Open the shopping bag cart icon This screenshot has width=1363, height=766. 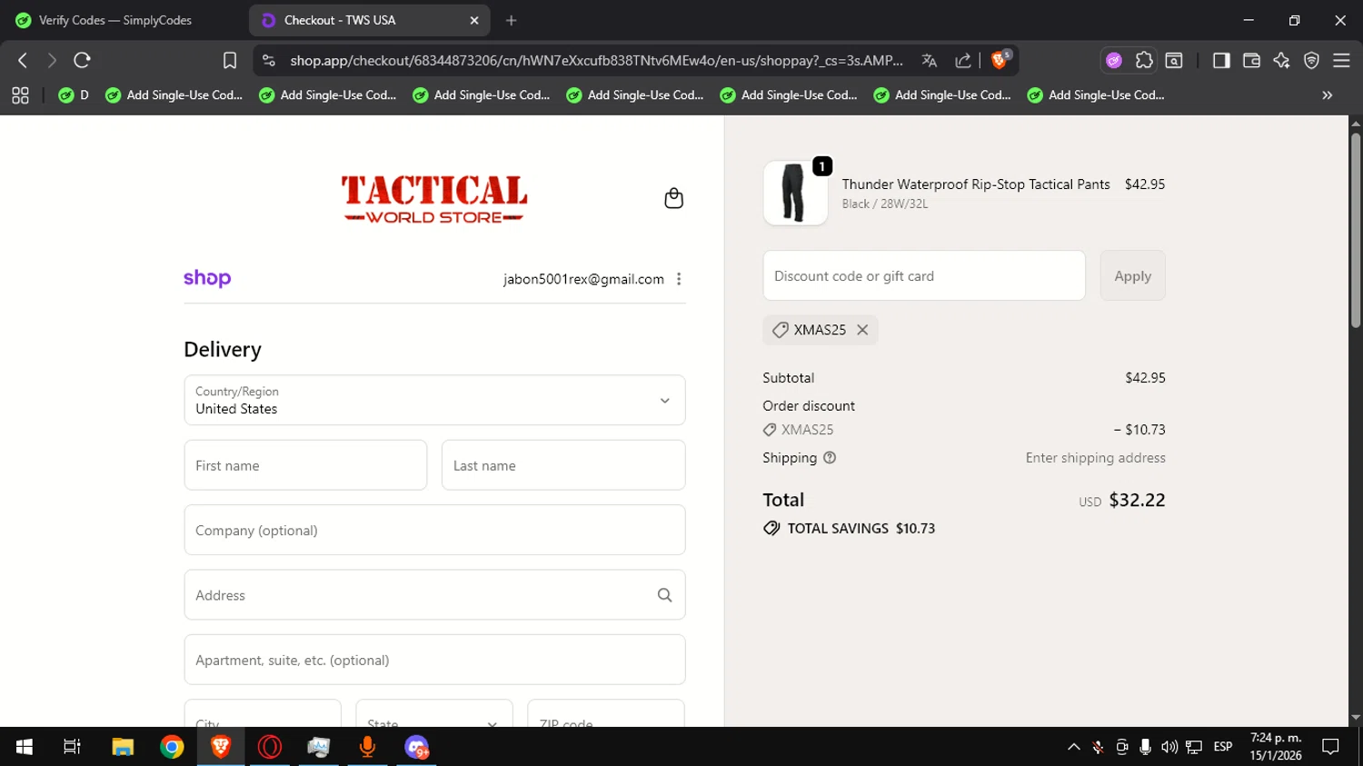tap(673, 198)
